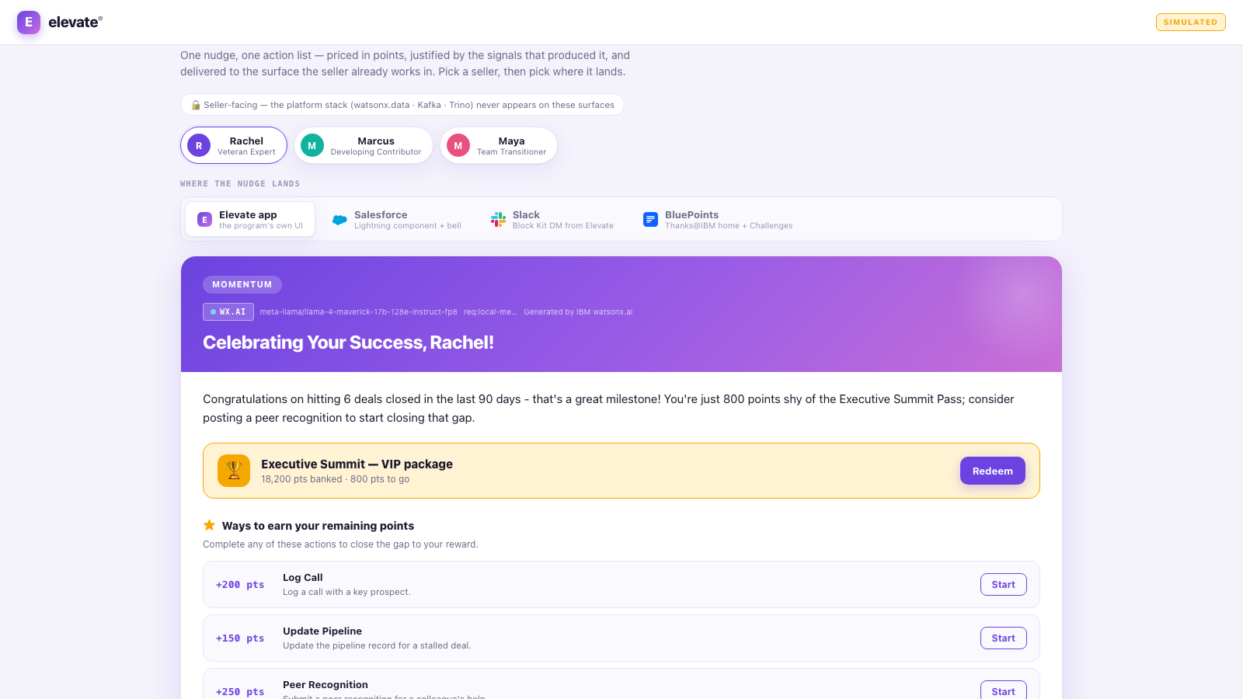Click 'WHERE THE NUDGE LANDS' label
The height and width of the screenshot is (699, 1243).
(x=240, y=184)
